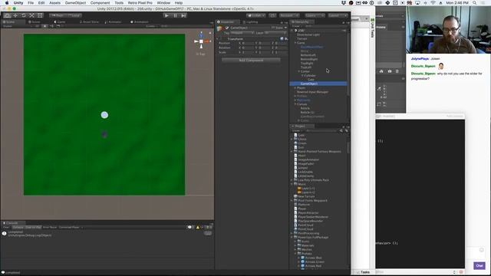Switch to the Animation tab
Screen dimensions: 491x276
tap(140, 22)
